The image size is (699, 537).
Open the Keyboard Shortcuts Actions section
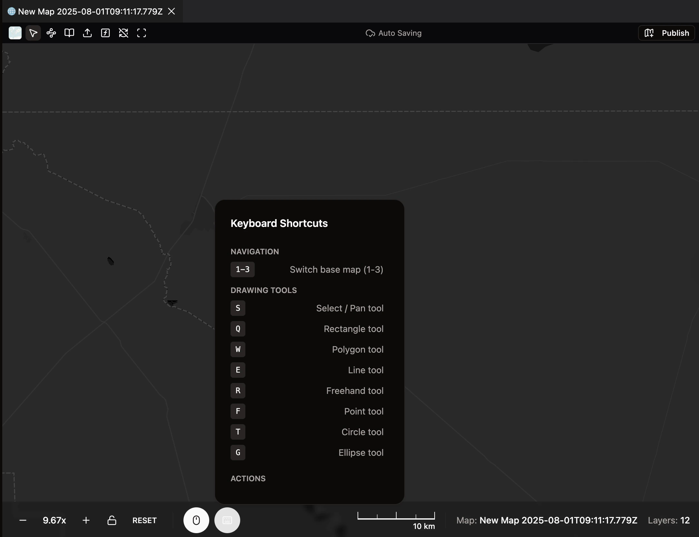pyautogui.click(x=248, y=478)
